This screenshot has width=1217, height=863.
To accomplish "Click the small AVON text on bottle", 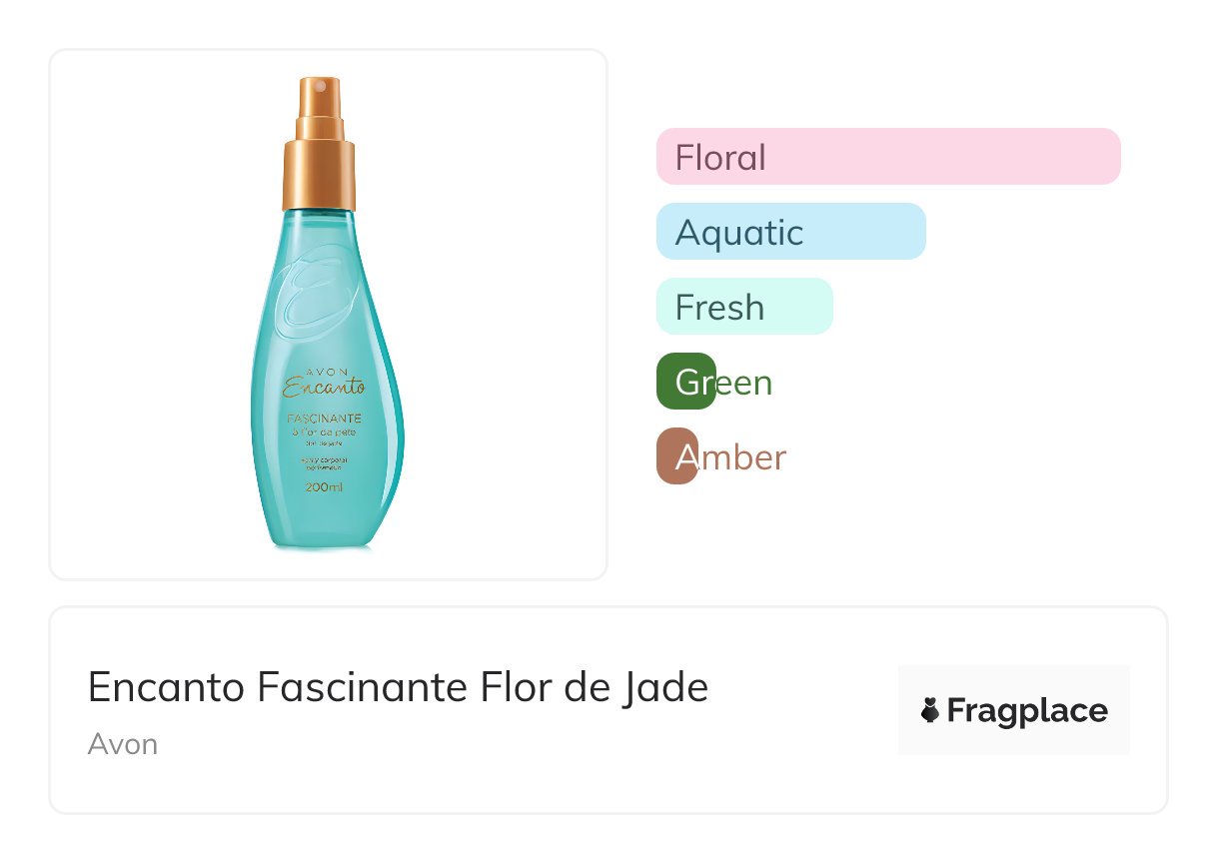I will point(325,371).
